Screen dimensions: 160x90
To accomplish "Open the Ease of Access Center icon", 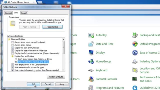I will (135, 53).
